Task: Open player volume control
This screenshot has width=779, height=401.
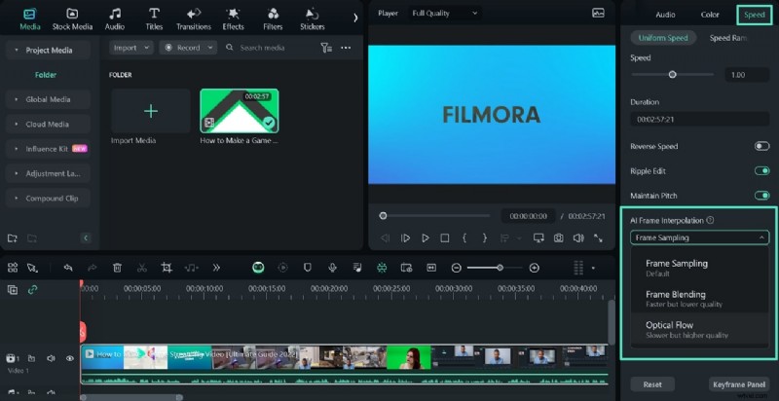Action: pos(578,238)
